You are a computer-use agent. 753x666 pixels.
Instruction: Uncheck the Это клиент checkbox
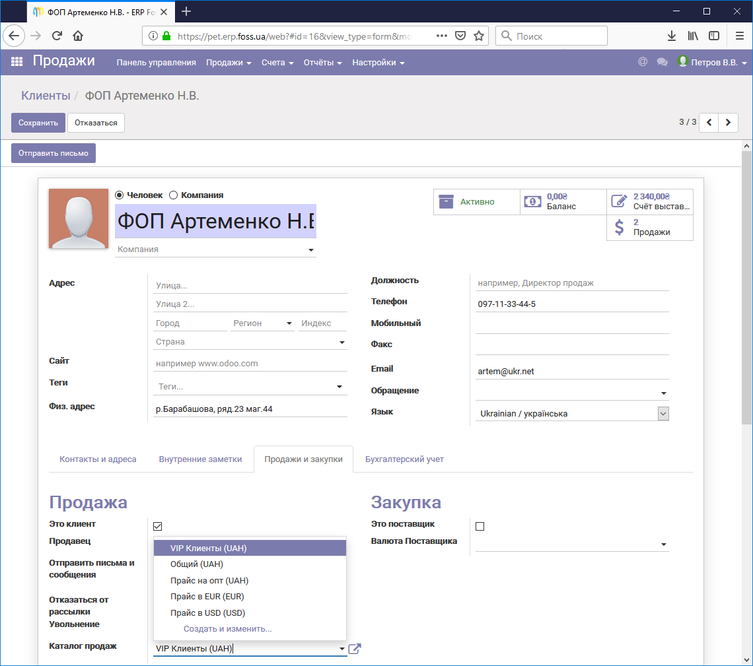(x=157, y=526)
